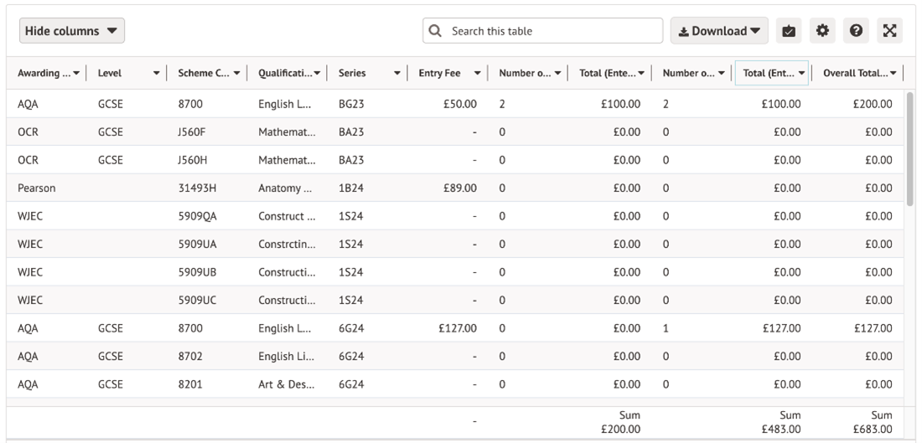
Task: Open the Entry Fee column dropdown arrow
Action: pyautogui.click(x=478, y=74)
